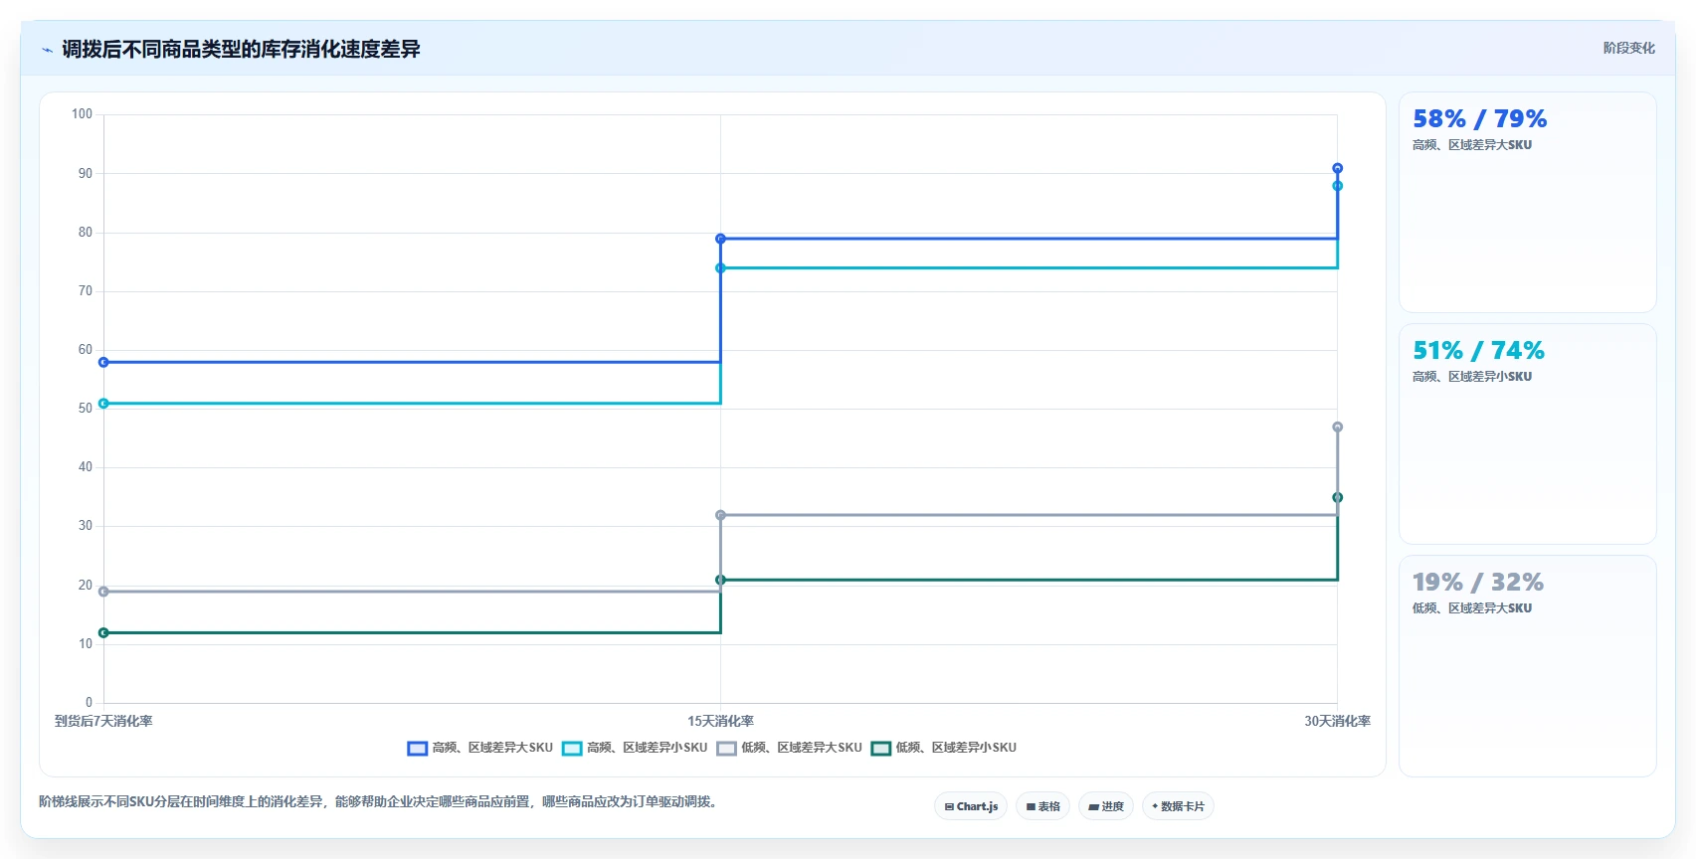Click the 进度 tag pill
This screenshot has width=1696, height=859.
1106,806
